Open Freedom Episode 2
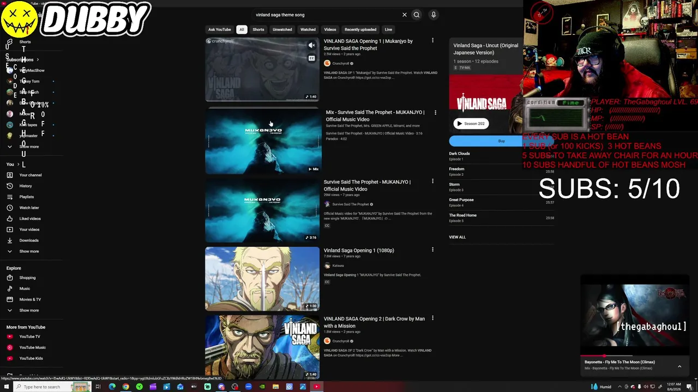The width and height of the screenshot is (698, 392). [x=502, y=171]
